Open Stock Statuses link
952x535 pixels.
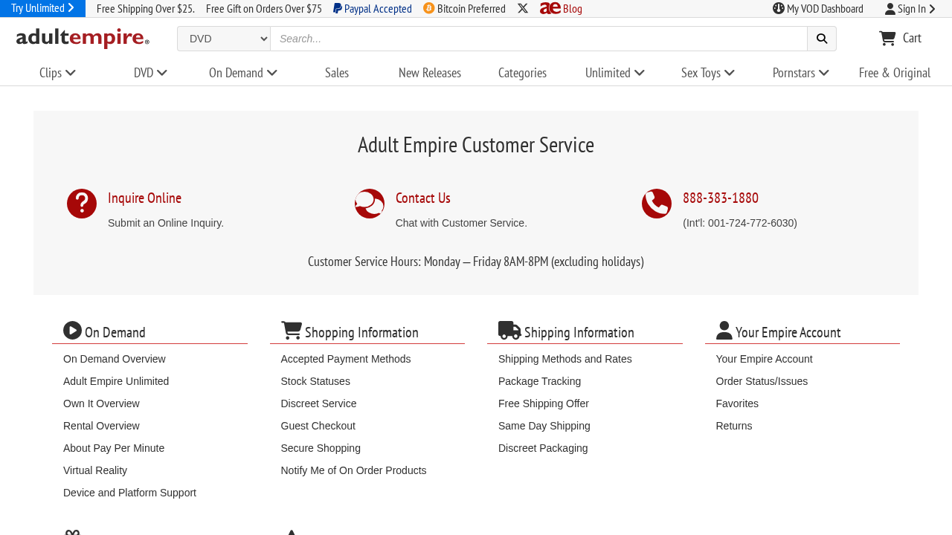[315, 381]
